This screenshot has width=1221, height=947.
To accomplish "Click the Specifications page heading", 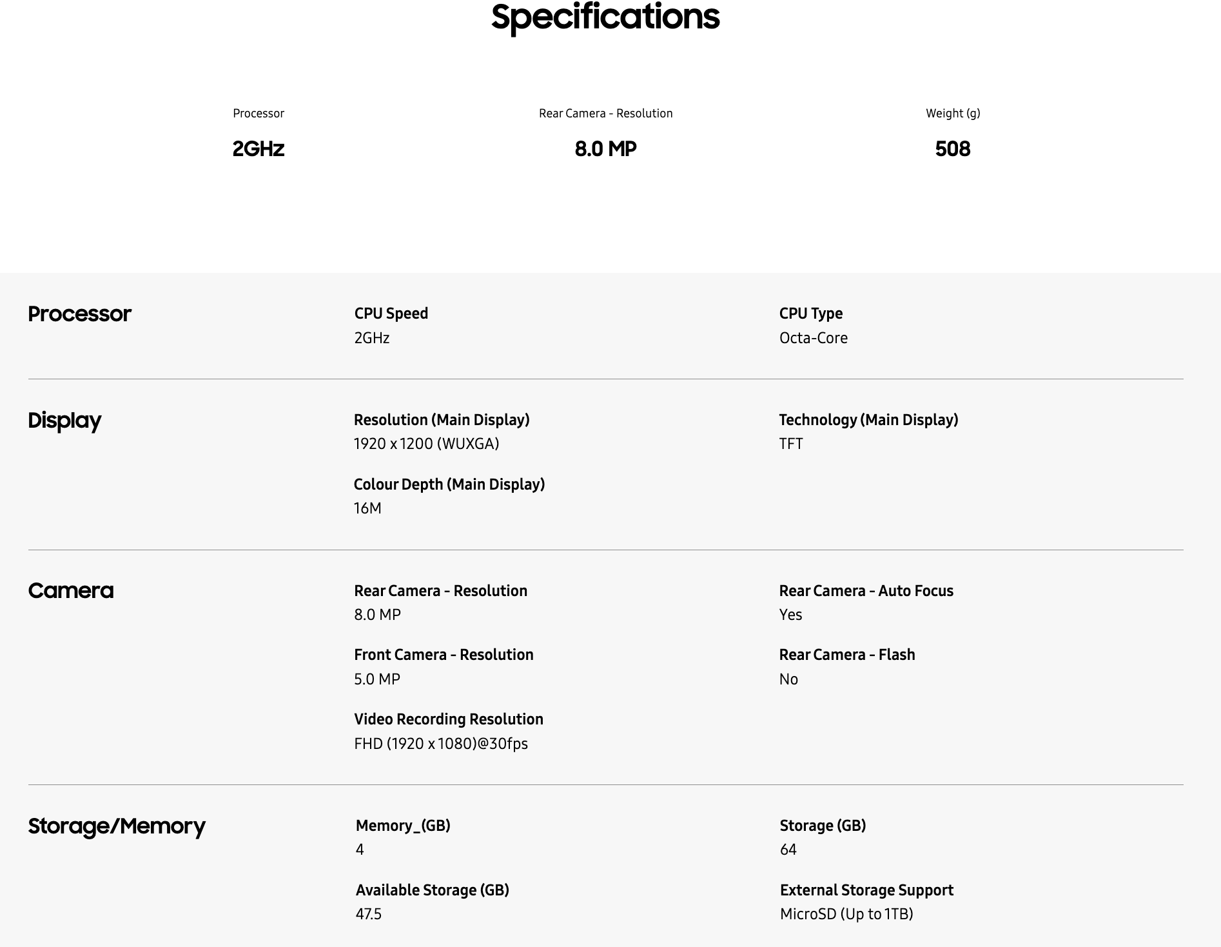I will click(x=605, y=17).
